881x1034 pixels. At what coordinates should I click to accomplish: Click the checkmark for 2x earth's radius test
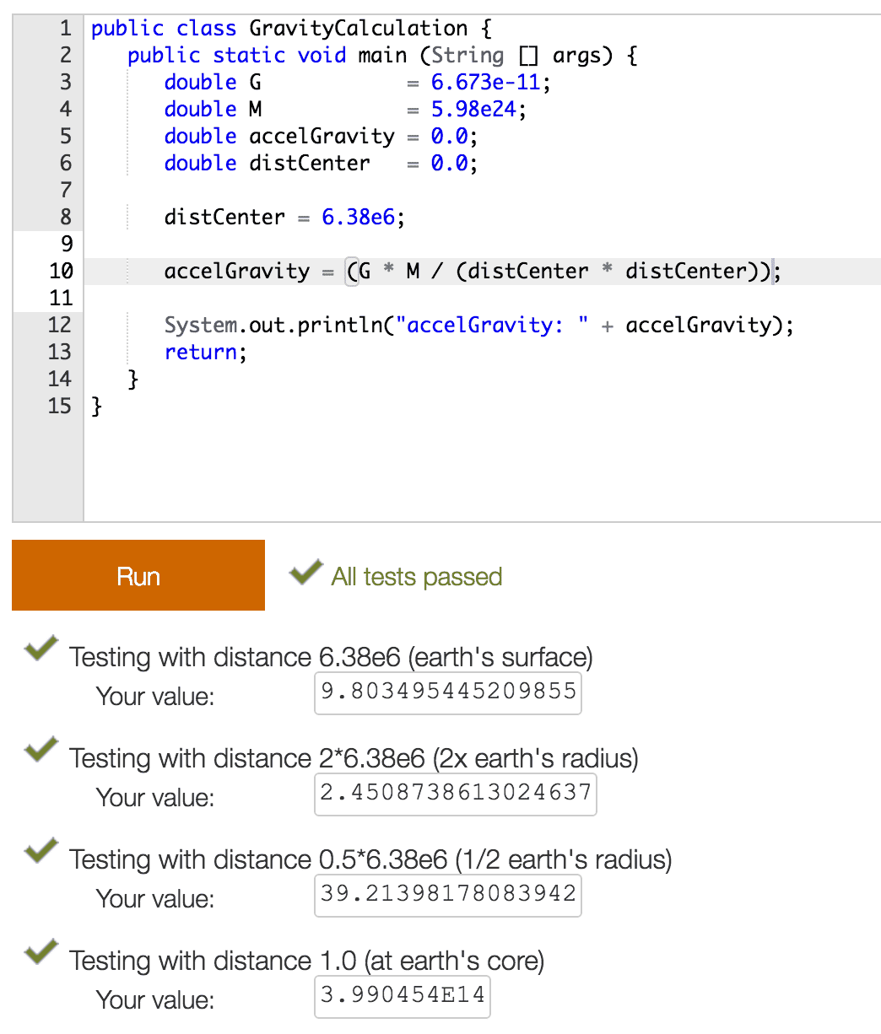(x=41, y=751)
